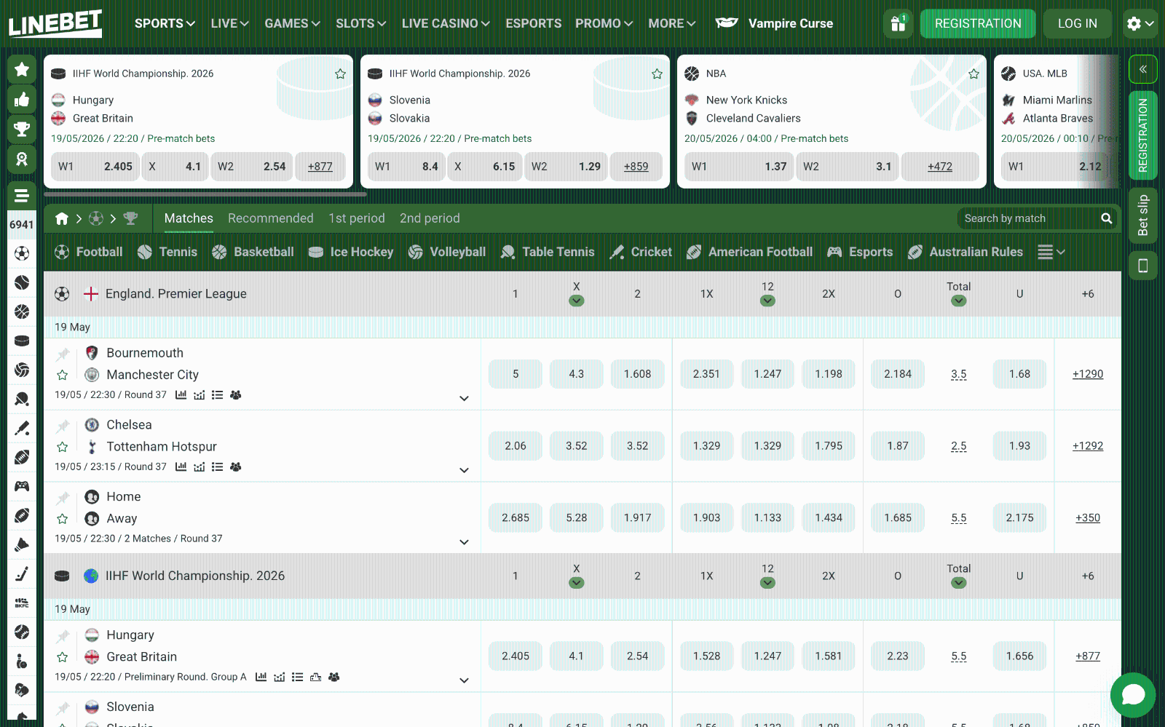Screen dimensions: 1165x727
Task: Open Vampire Curse promo link
Action: 775,23
